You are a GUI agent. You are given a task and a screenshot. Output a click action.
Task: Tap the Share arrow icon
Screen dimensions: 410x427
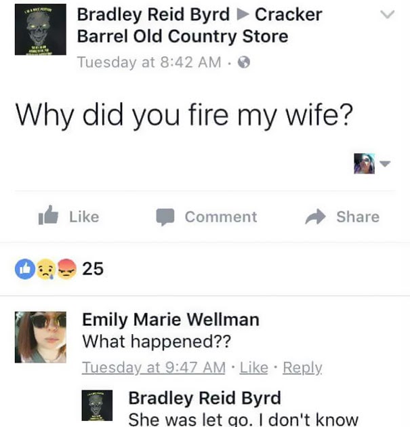[x=315, y=217]
